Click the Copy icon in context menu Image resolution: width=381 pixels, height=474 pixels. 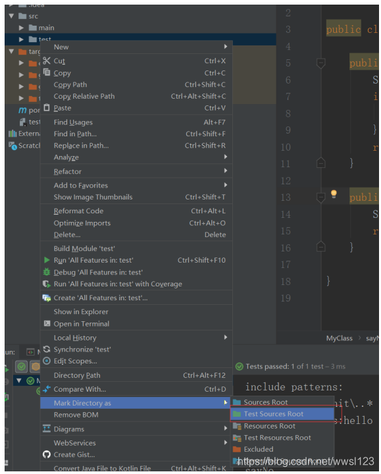(47, 72)
